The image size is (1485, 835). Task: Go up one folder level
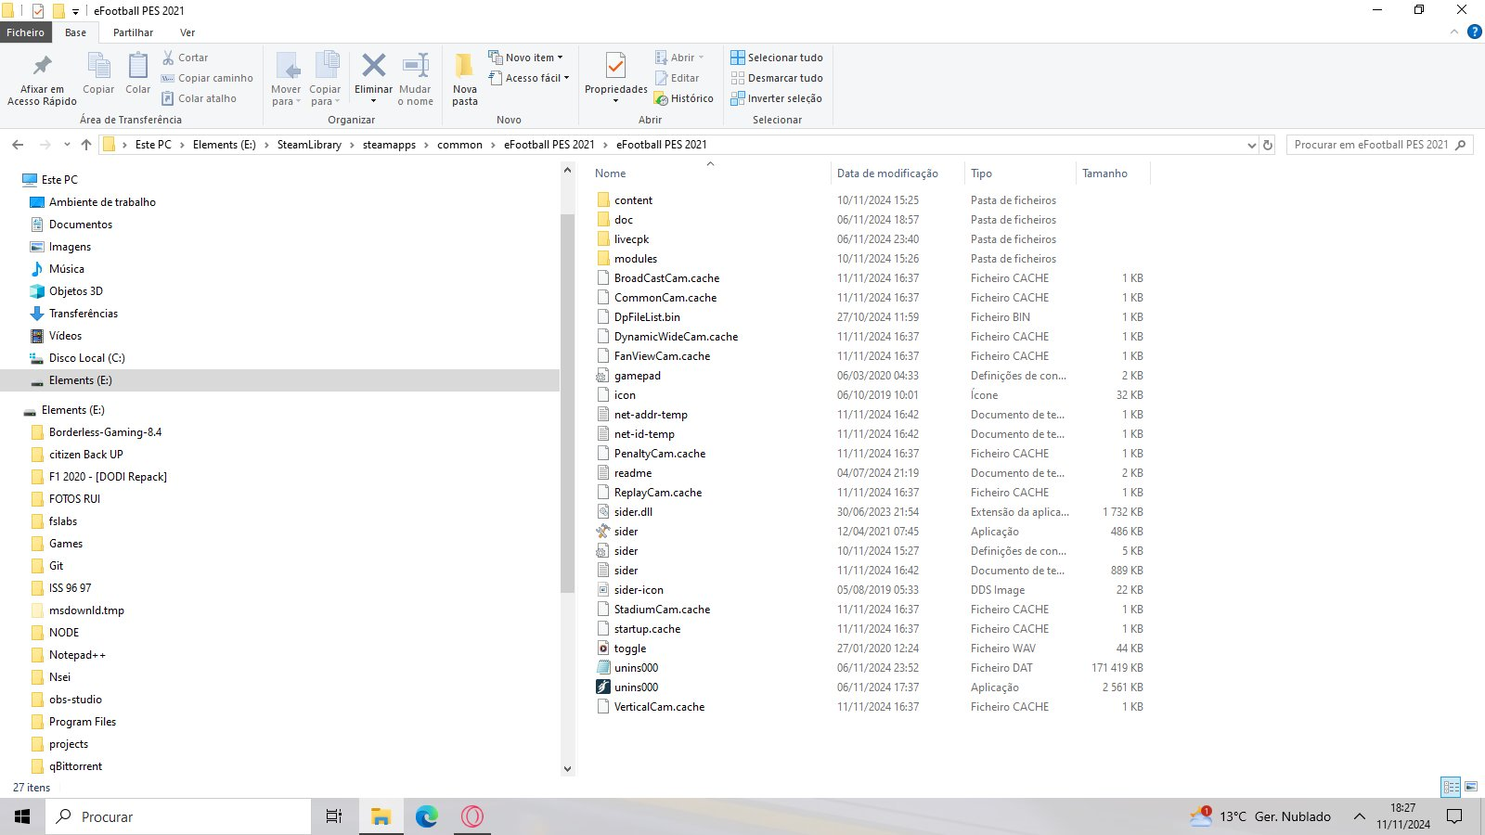click(x=86, y=145)
